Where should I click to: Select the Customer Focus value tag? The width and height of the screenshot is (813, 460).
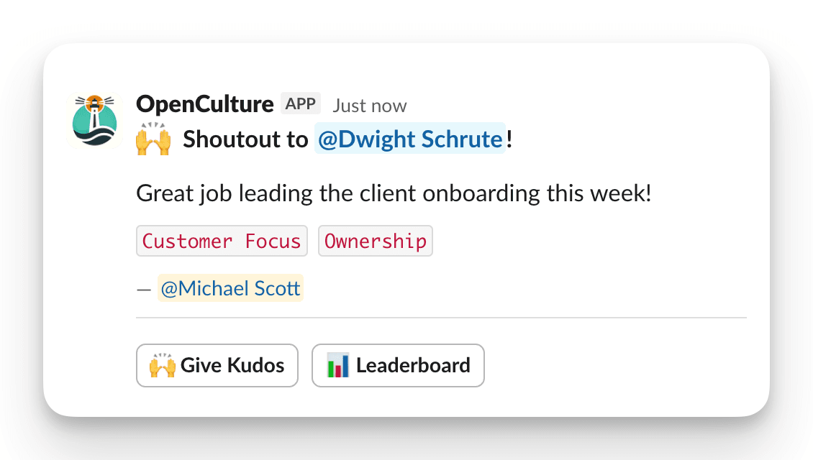222,241
